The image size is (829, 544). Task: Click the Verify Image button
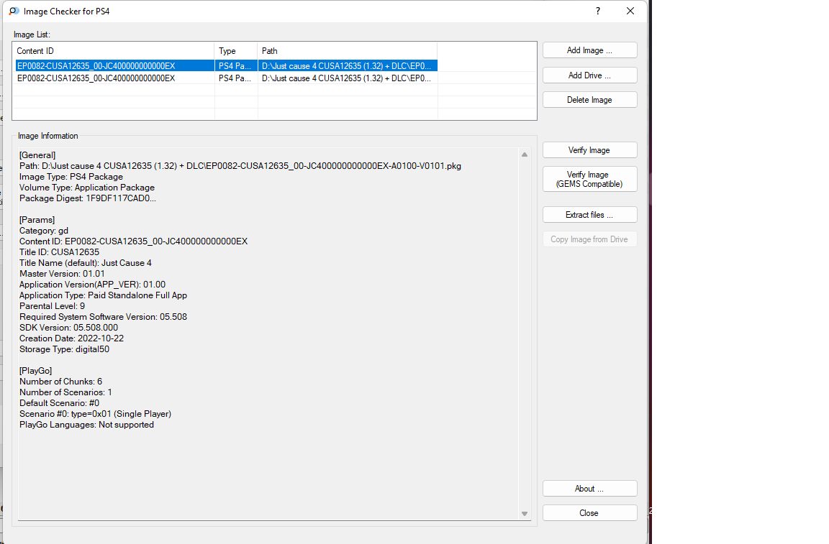(x=589, y=150)
